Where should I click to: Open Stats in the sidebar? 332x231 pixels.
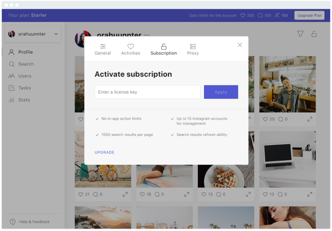19,100
